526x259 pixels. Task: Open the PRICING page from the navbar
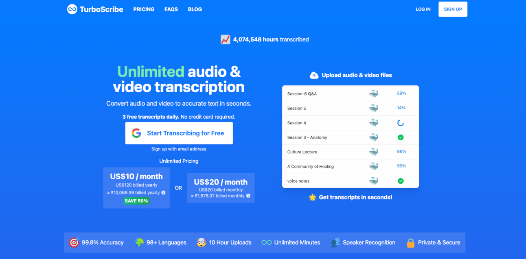point(144,9)
